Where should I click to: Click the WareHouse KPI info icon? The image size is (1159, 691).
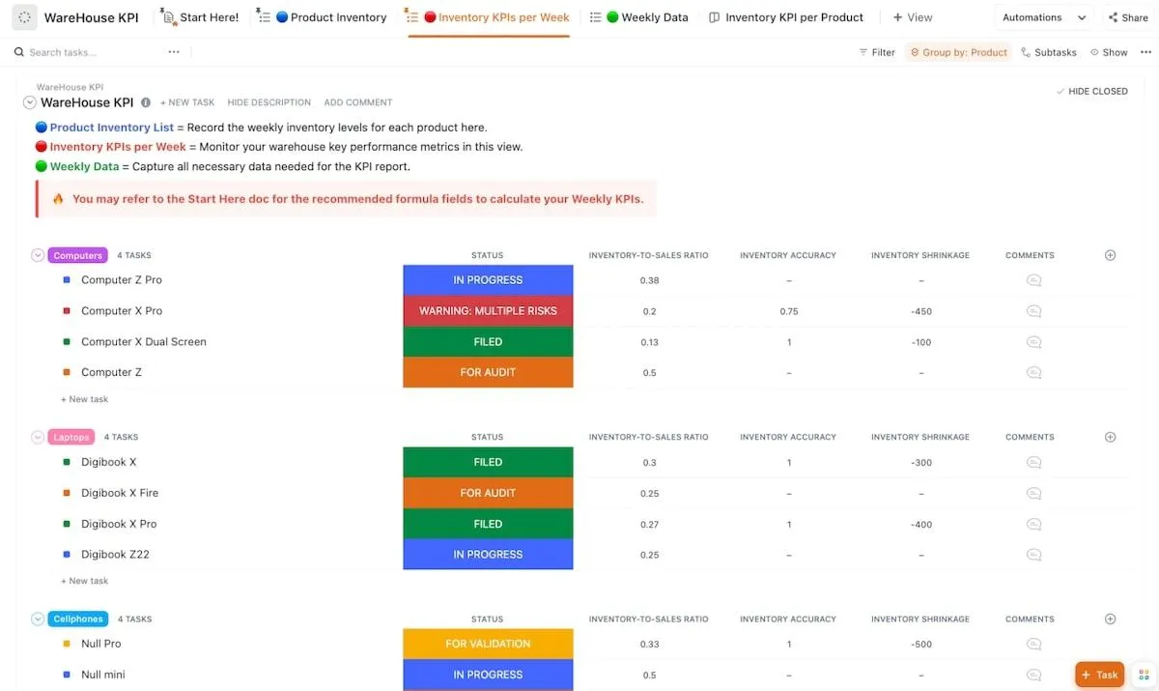(146, 102)
